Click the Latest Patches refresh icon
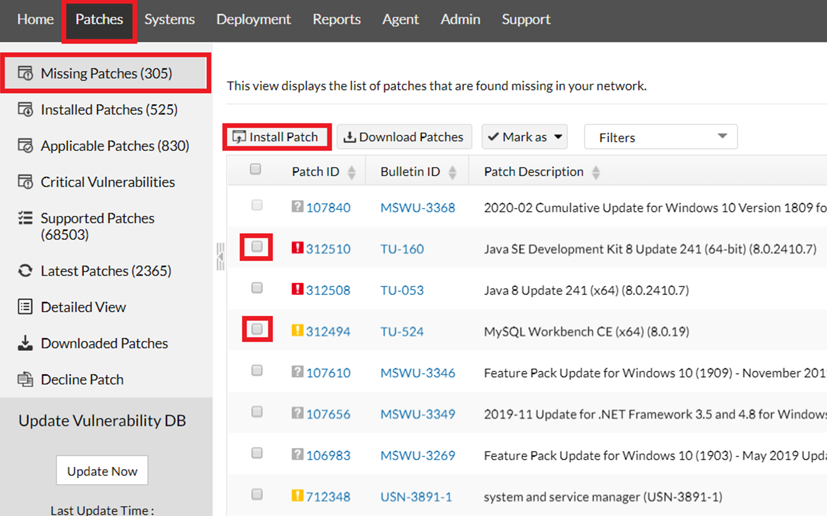 coord(25,270)
